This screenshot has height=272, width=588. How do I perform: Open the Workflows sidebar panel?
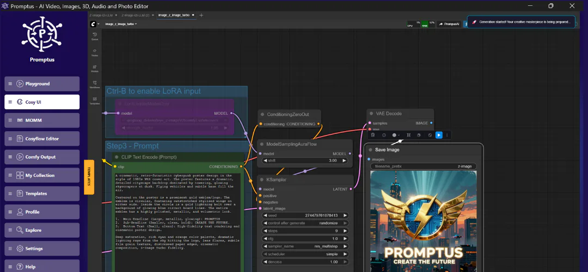point(95,84)
